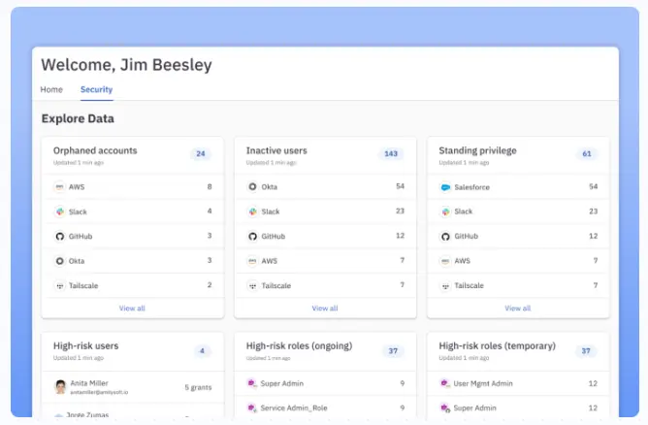Click the 24 count badge on Orphaned accounts

(201, 153)
